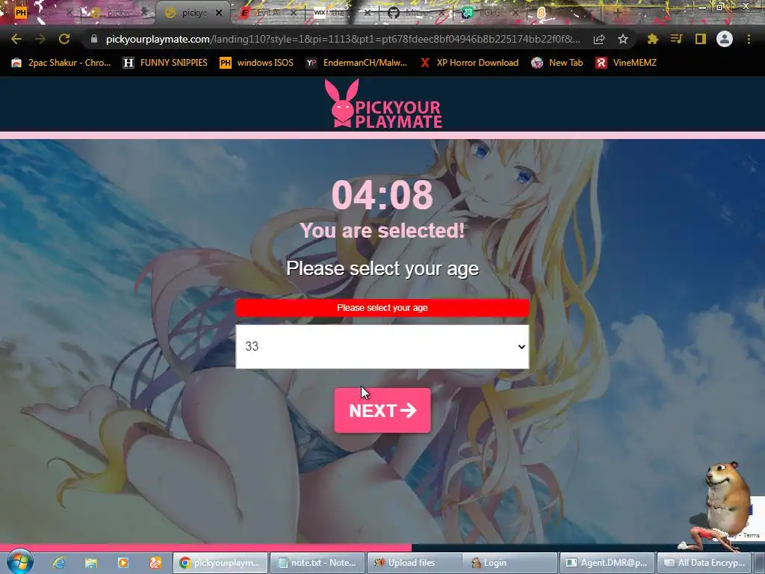Open the Chrome three-dot menu
Screen dimensions: 765x574
coord(749,39)
